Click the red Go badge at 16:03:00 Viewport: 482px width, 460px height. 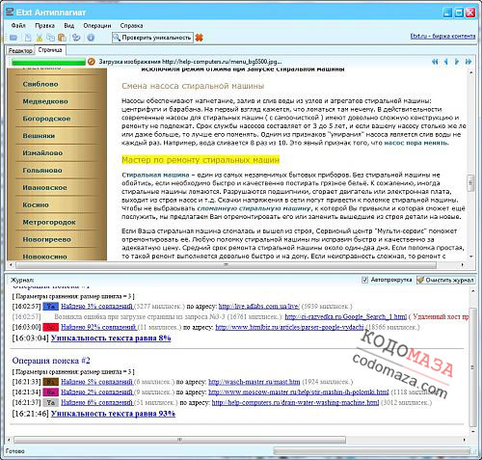[51, 327]
